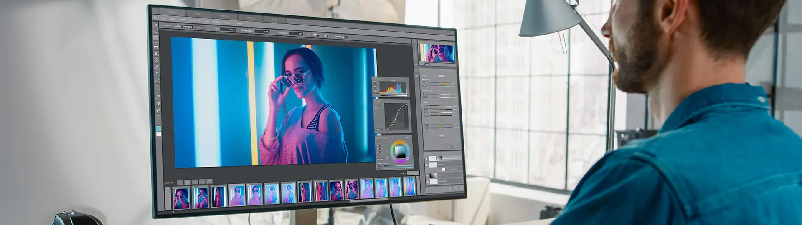Toggle the Smoothing checkbox
Screen dimensions: 802x225
346,37
